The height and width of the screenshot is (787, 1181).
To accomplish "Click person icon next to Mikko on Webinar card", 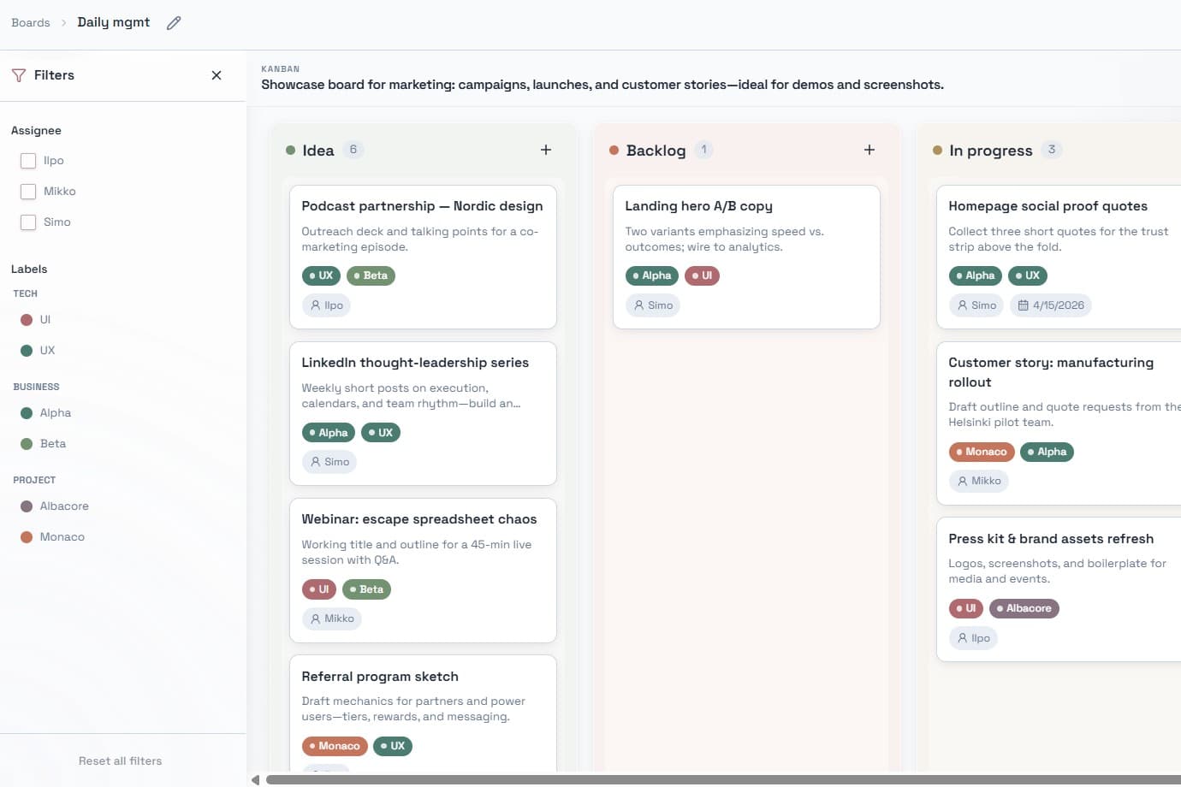I will pos(316,618).
